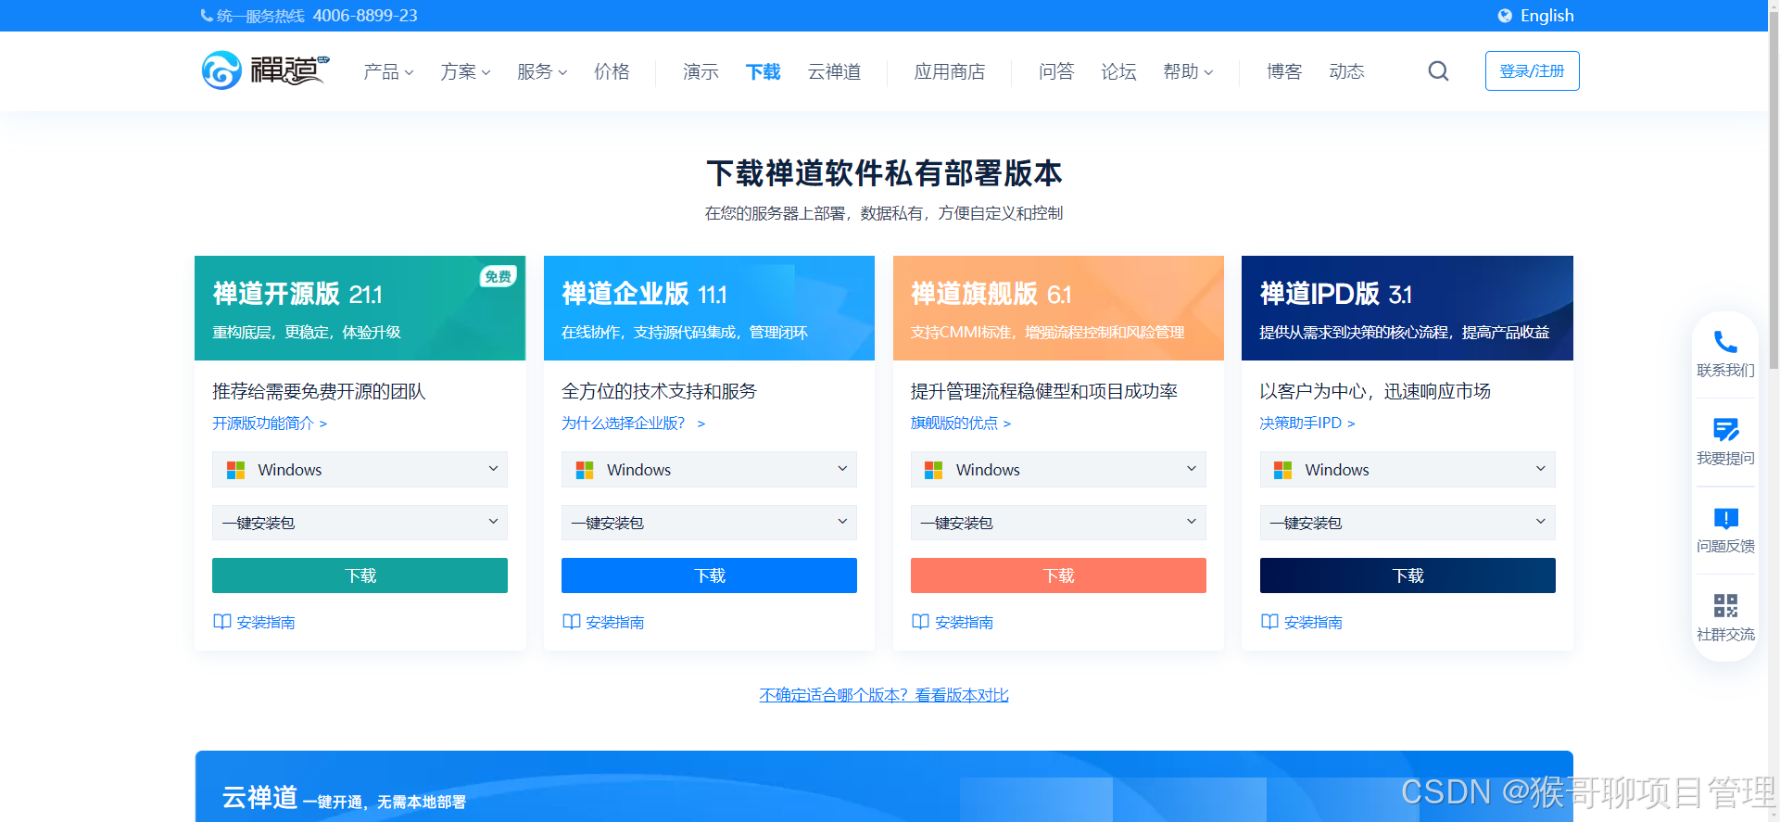Open 一键安装包 dropdown in 企业版 card

(709, 523)
